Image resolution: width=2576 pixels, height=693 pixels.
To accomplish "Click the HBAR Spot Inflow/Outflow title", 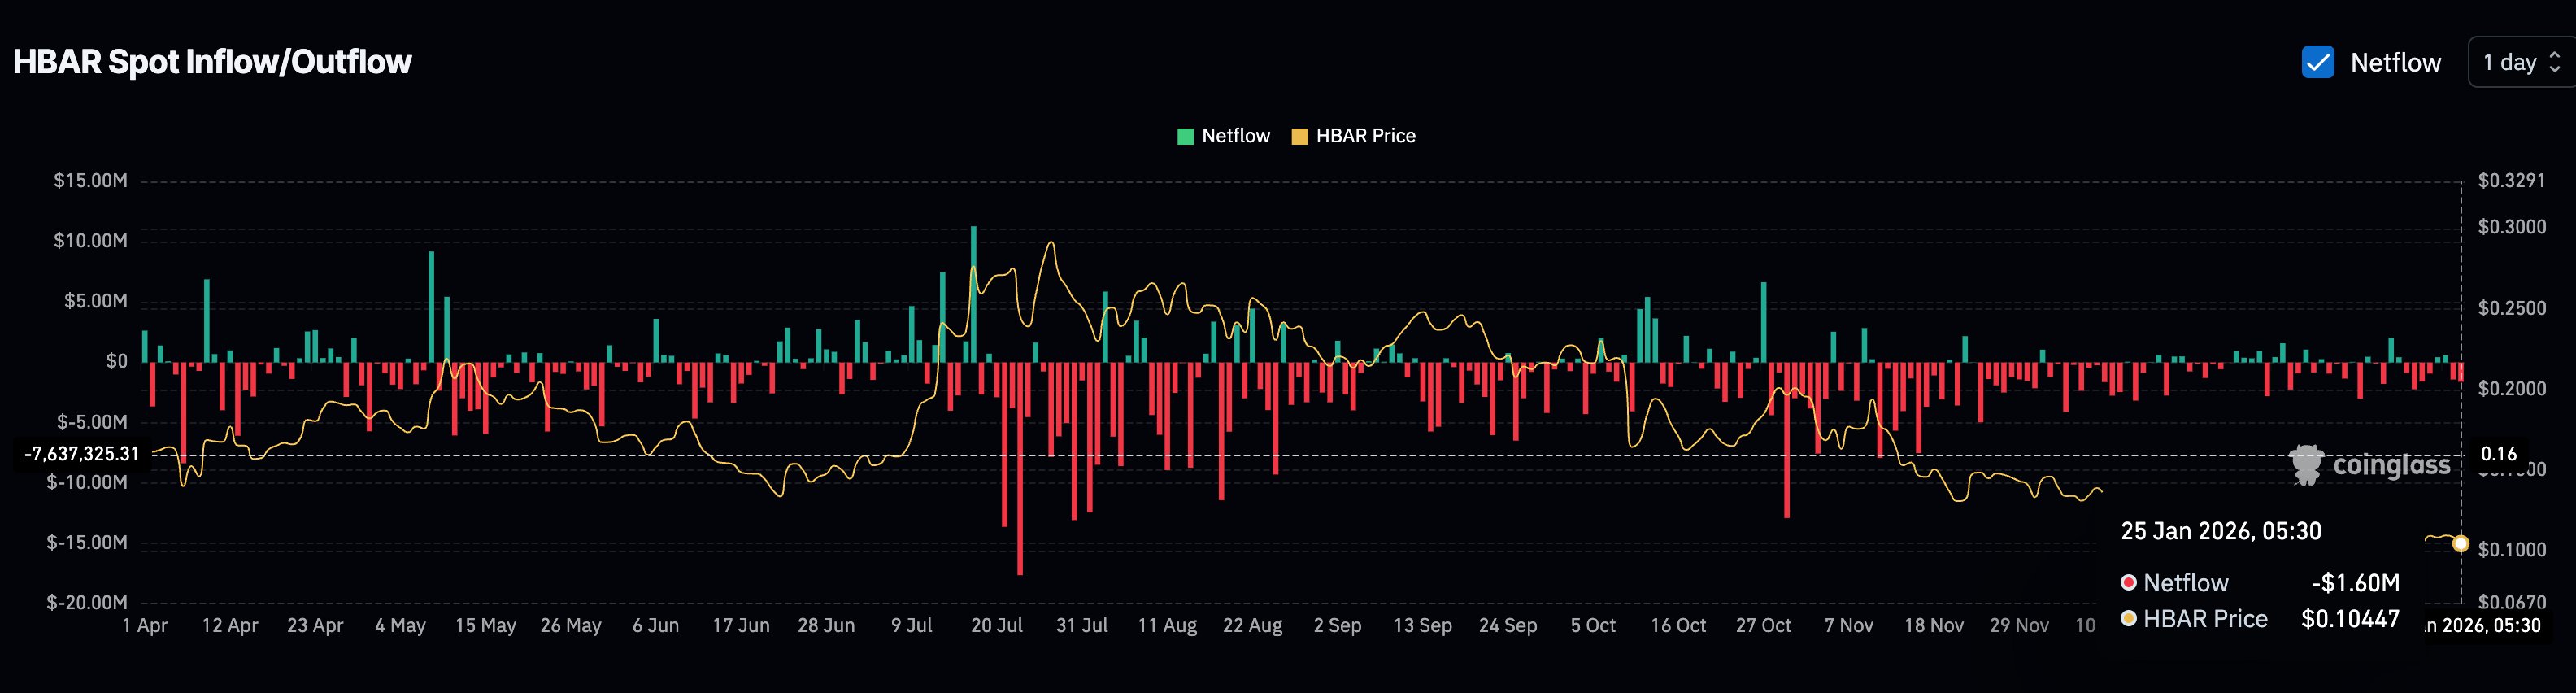I will [212, 62].
